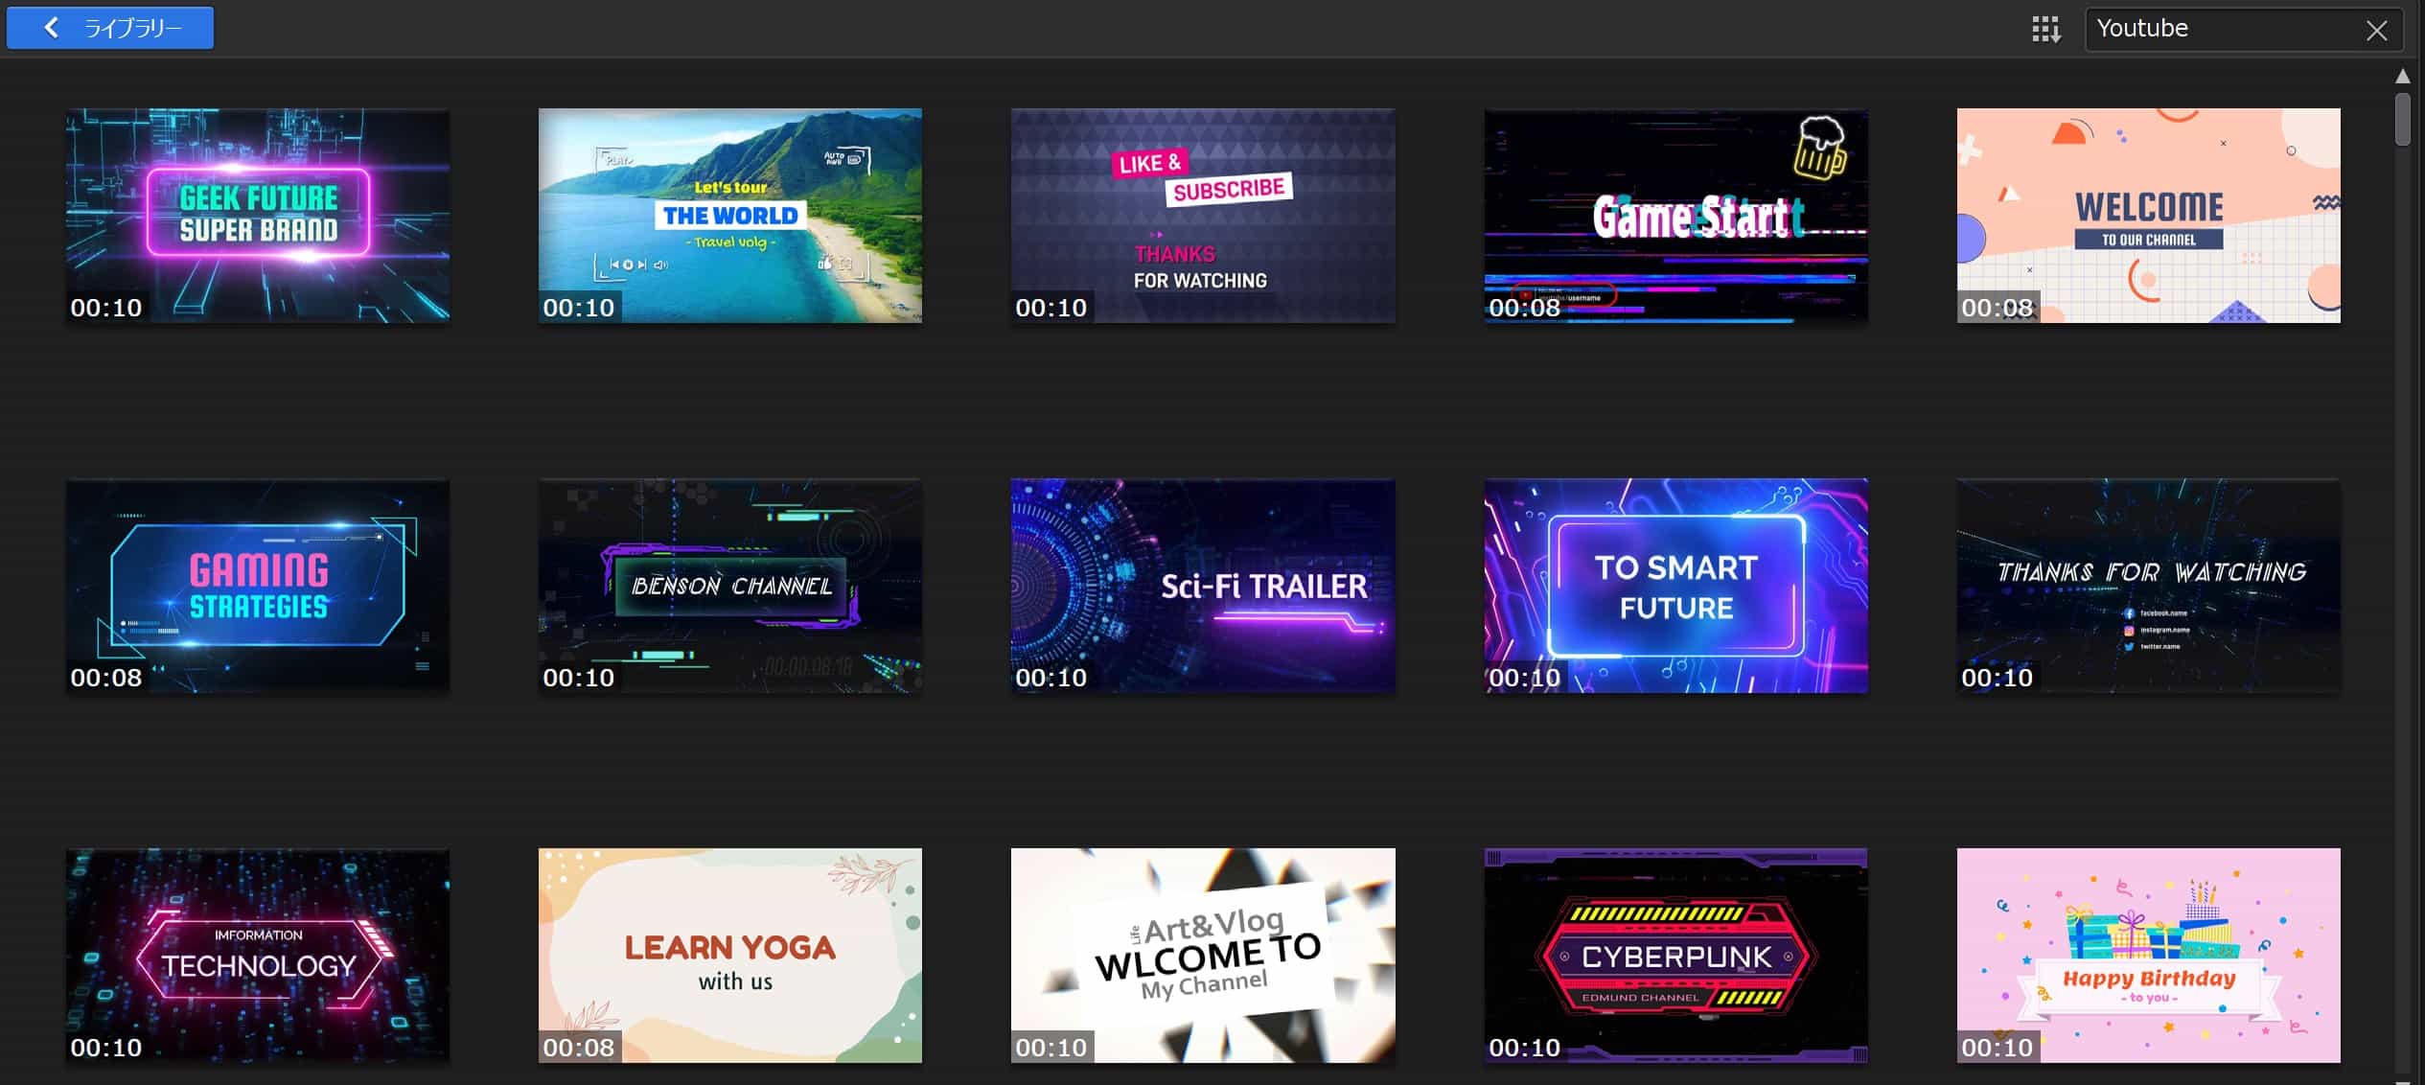Open the Like & Subscribe template
The width and height of the screenshot is (2425, 1085).
tap(1202, 215)
